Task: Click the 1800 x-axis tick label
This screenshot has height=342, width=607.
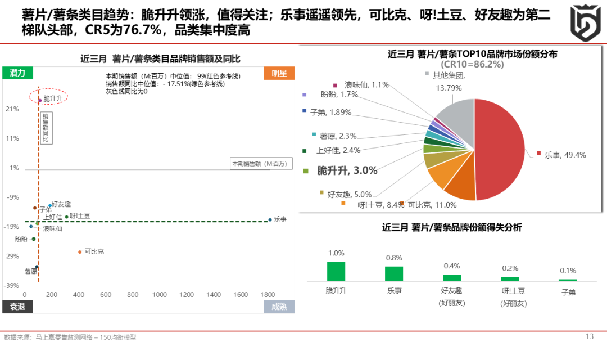Action: point(268,294)
